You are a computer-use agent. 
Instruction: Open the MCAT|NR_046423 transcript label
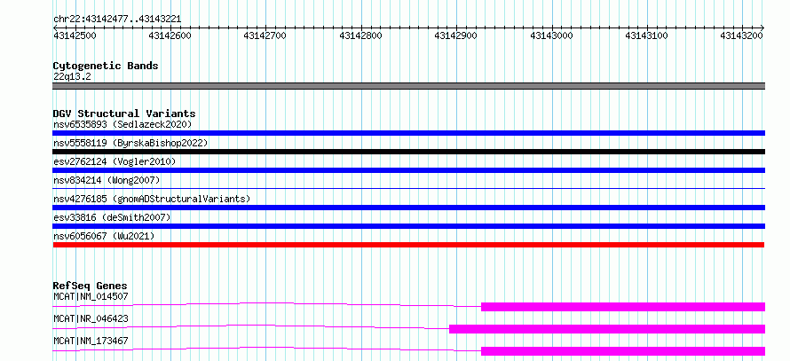(91, 319)
